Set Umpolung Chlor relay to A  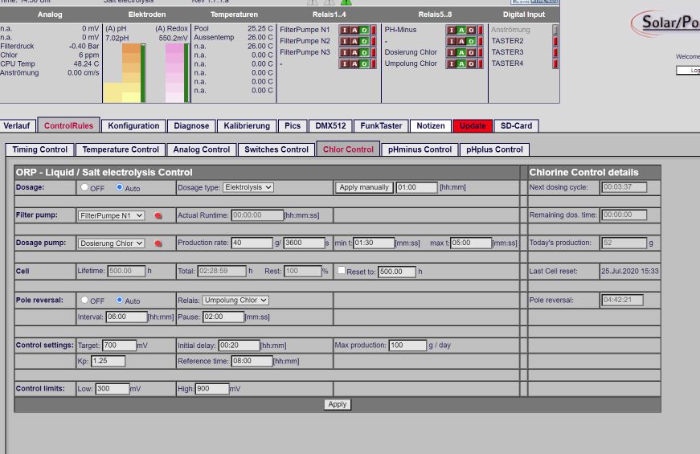pos(461,63)
